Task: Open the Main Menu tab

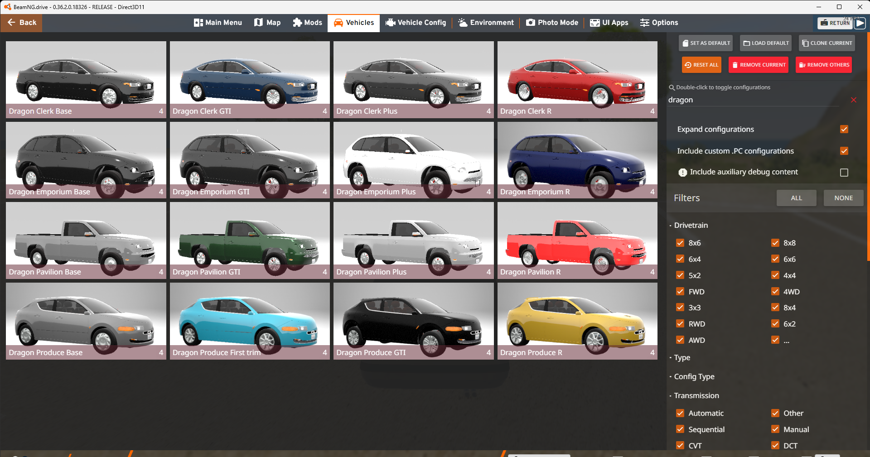Action: 218,23
